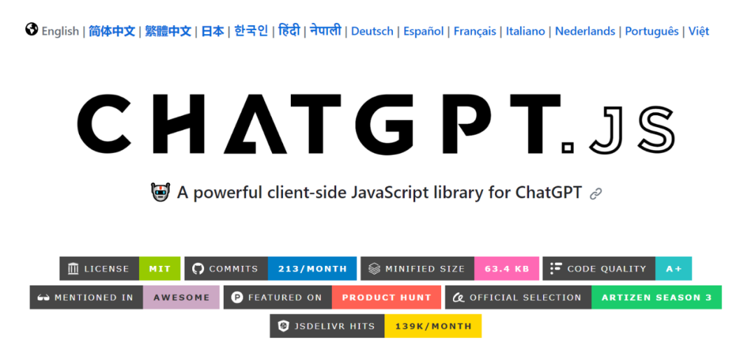Viewport: 755px width, 356px height.
Task: Click the stacked layers icon on Minified Size badge
Action: [x=375, y=269]
